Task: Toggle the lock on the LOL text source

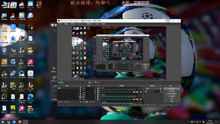Action: 98,90
